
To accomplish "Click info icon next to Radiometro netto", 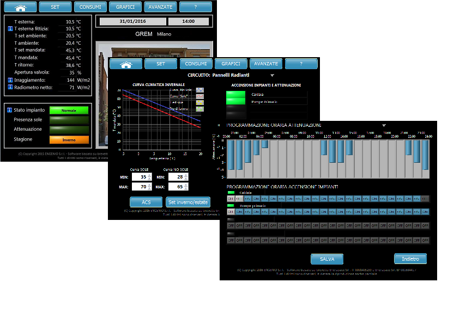I will pyautogui.click(x=10, y=87).
